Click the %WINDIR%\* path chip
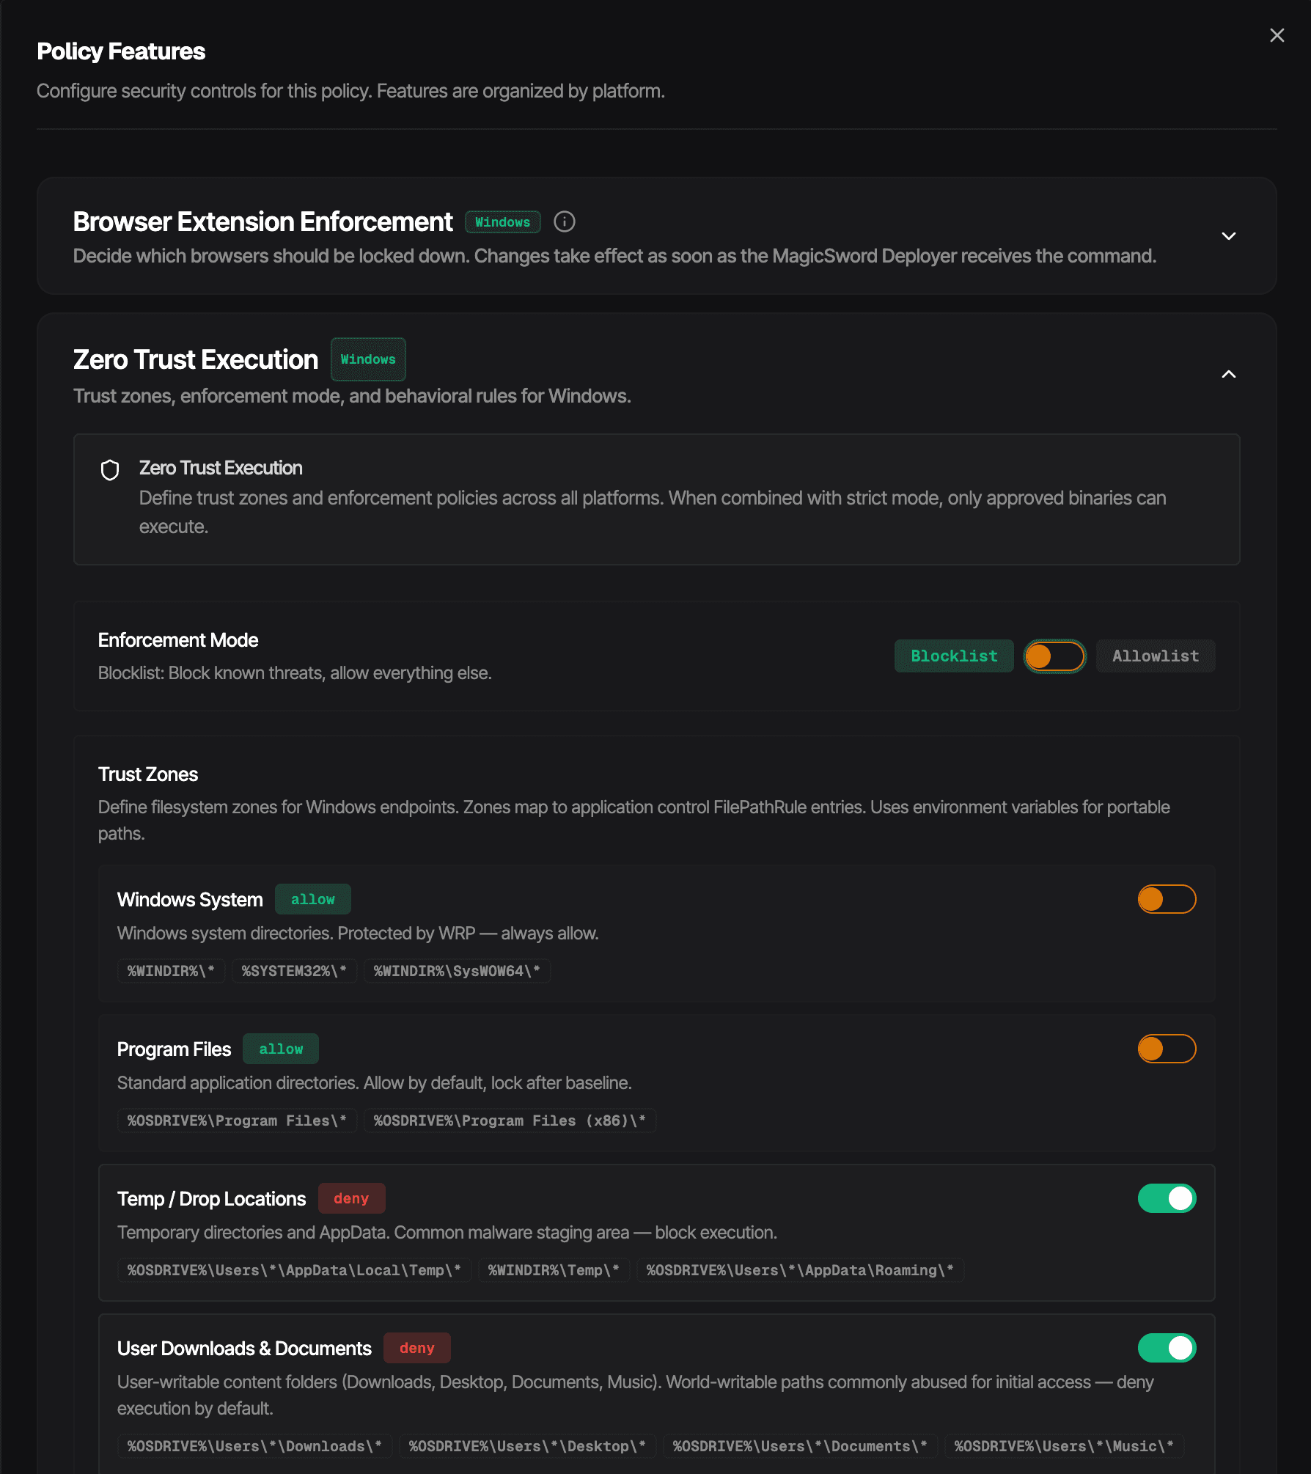 170,970
